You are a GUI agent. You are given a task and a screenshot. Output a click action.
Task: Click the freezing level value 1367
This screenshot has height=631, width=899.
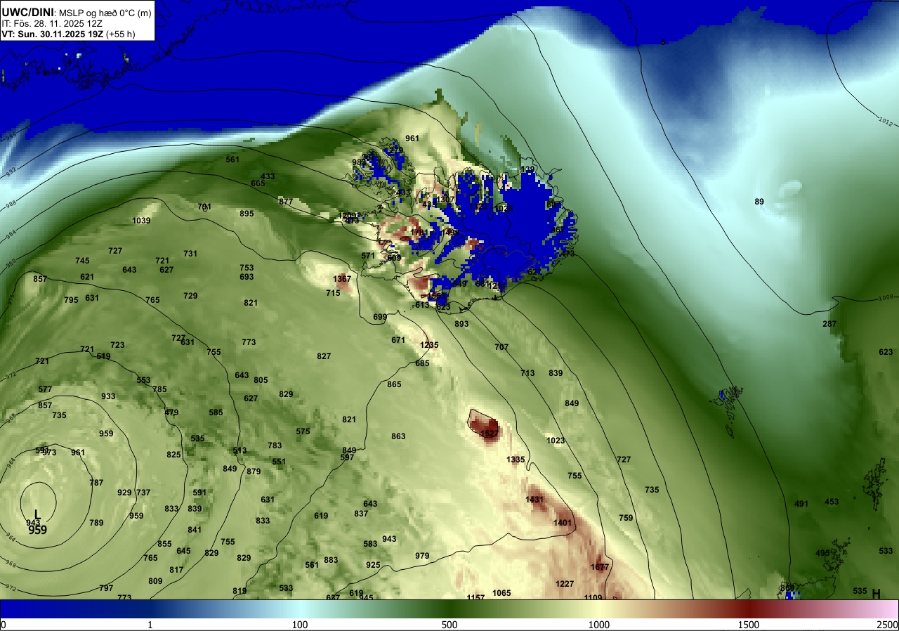click(342, 279)
